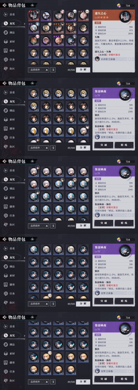Toggle sort direction in the screen with Lv.10 item
138x390 pixels.
pos(53,382)
